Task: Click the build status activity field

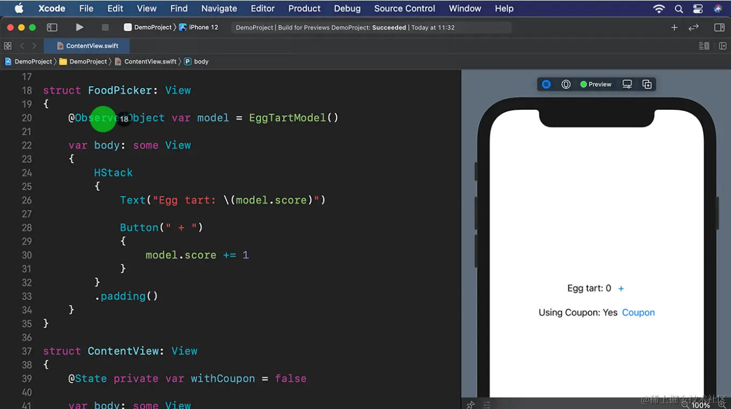Action: tap(371, 27)
